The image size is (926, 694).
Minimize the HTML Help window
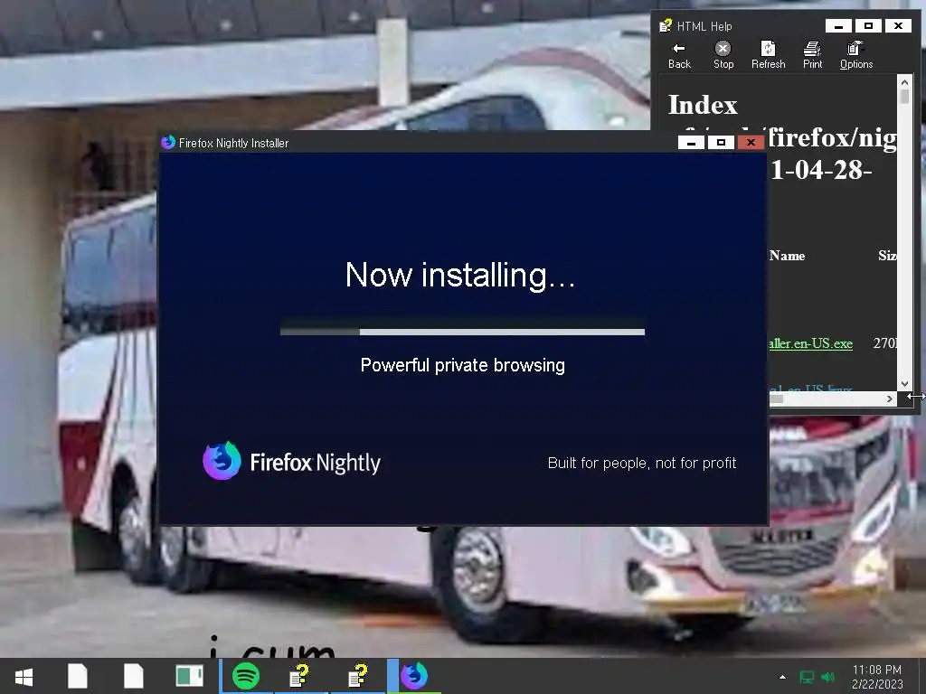(838, 26)
